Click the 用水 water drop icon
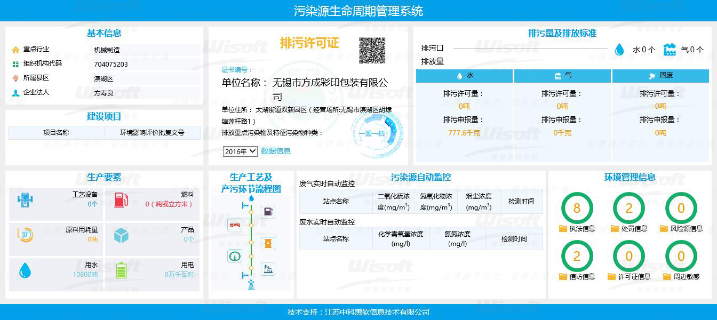This screenshot has width=717, height=320. pos(25,270)
